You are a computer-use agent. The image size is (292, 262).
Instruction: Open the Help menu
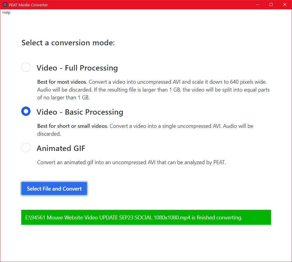[6, 12]
